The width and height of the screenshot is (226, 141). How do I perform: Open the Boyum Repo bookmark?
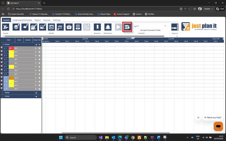click(104, 14)
